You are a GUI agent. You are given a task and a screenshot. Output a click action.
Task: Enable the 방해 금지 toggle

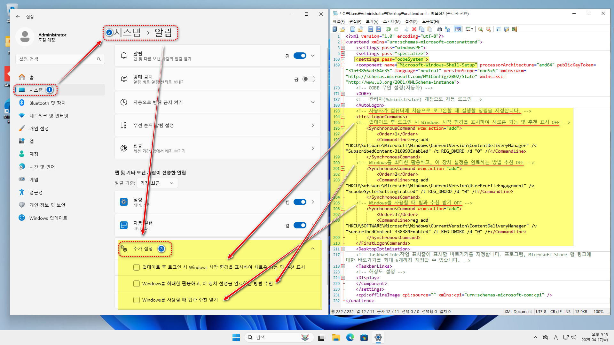click(x=309, y=79)
